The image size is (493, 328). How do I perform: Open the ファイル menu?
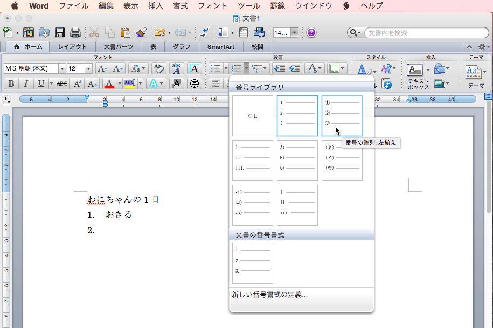tap(74, 5)
